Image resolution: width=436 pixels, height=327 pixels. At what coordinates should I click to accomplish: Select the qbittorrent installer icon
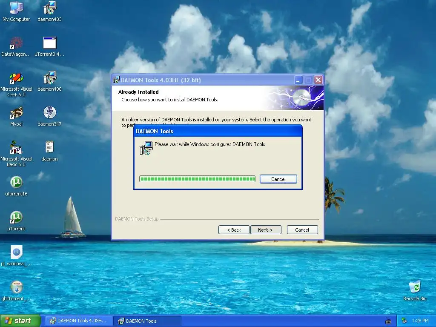pos(16,291)
